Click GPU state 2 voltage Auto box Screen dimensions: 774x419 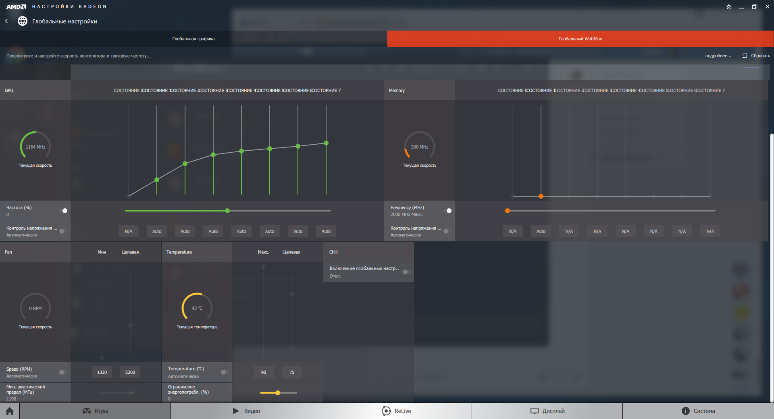(185, 231)
